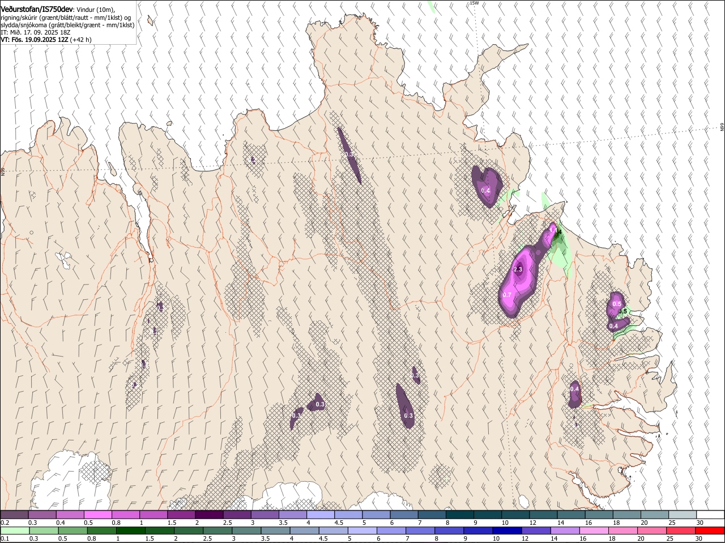The image size is (725, 543).
Task: Pick the bright pink 0.5 swatch in upper legend
Action: 97,515
